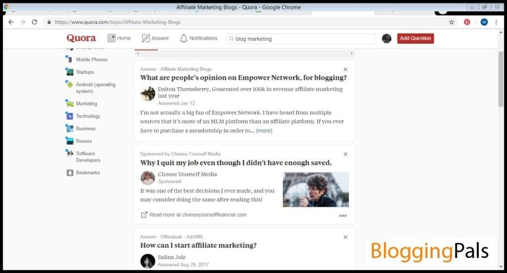Click Dalton Thornsberry's avatar picture
The image size is (507, 273).
148,94
